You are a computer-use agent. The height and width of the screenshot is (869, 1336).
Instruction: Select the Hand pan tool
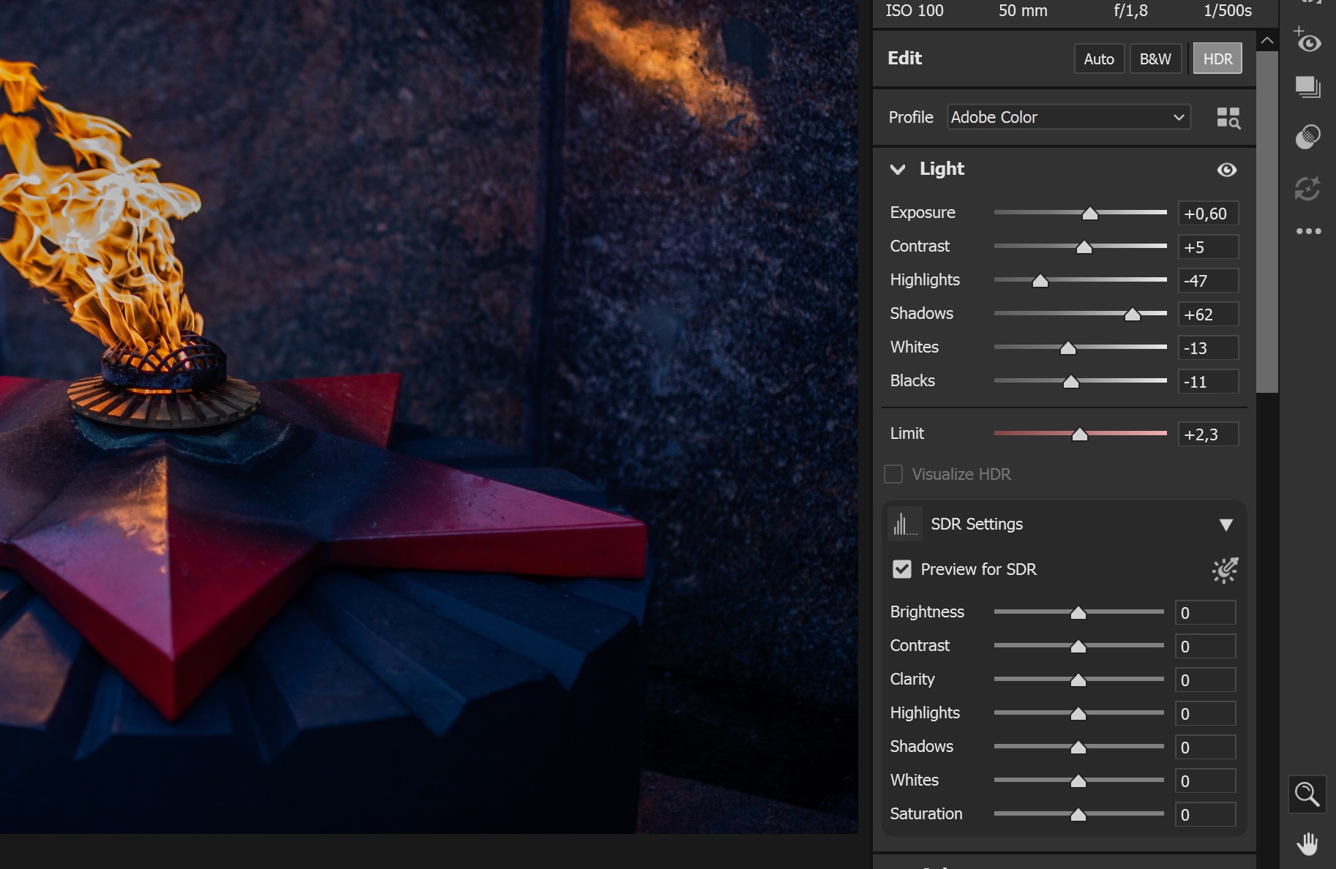pos(1307,844)
